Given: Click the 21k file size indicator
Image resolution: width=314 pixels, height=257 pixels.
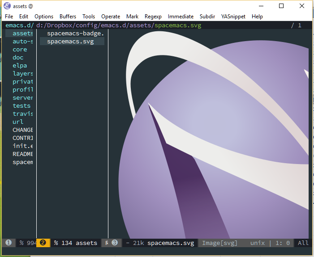Looking at the screenshot, I should click(x=138, y=243).
